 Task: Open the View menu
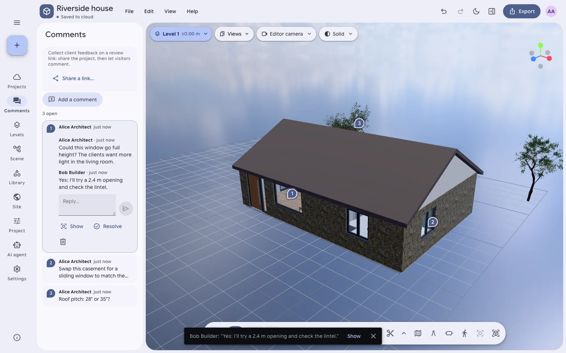click(170, 11)
